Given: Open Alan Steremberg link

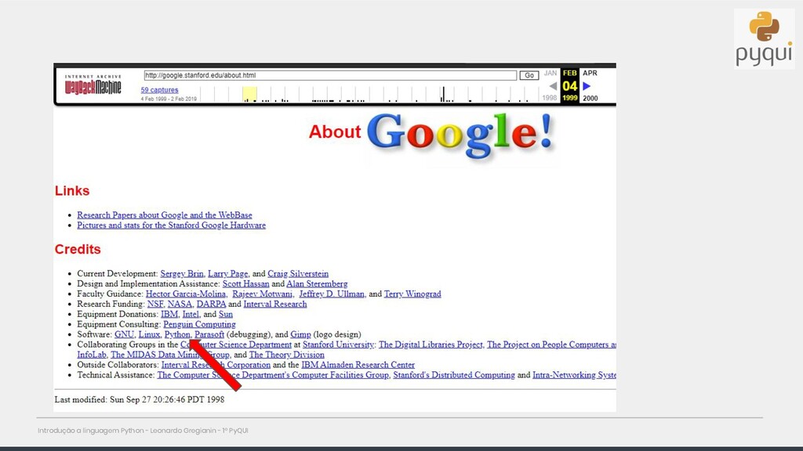Looking at the screenshot, I should pyautogui.click(x=317, y=283).
